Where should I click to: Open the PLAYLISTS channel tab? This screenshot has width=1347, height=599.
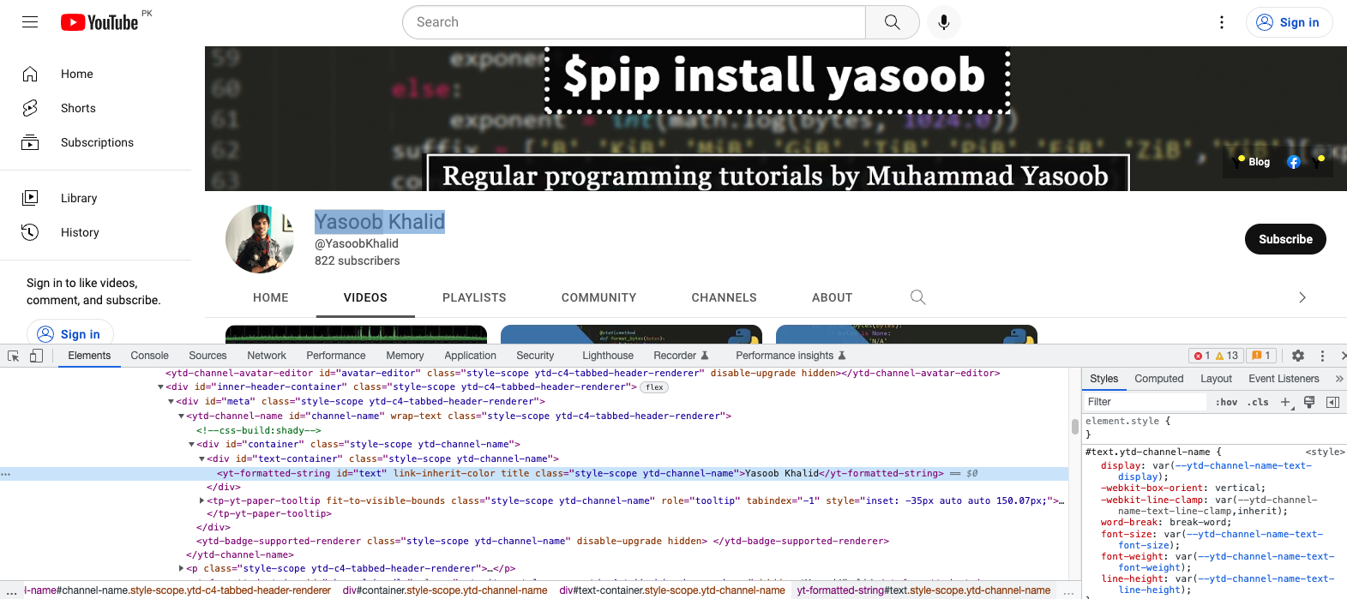(474, 297)
